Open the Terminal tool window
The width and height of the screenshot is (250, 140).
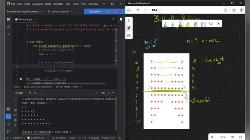(x=9, y=109)
